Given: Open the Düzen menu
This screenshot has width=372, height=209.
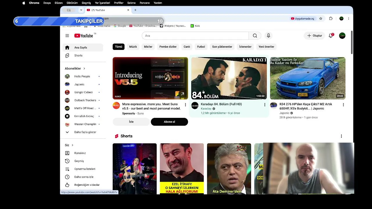Looking at the screenshot, I should 59,3.
